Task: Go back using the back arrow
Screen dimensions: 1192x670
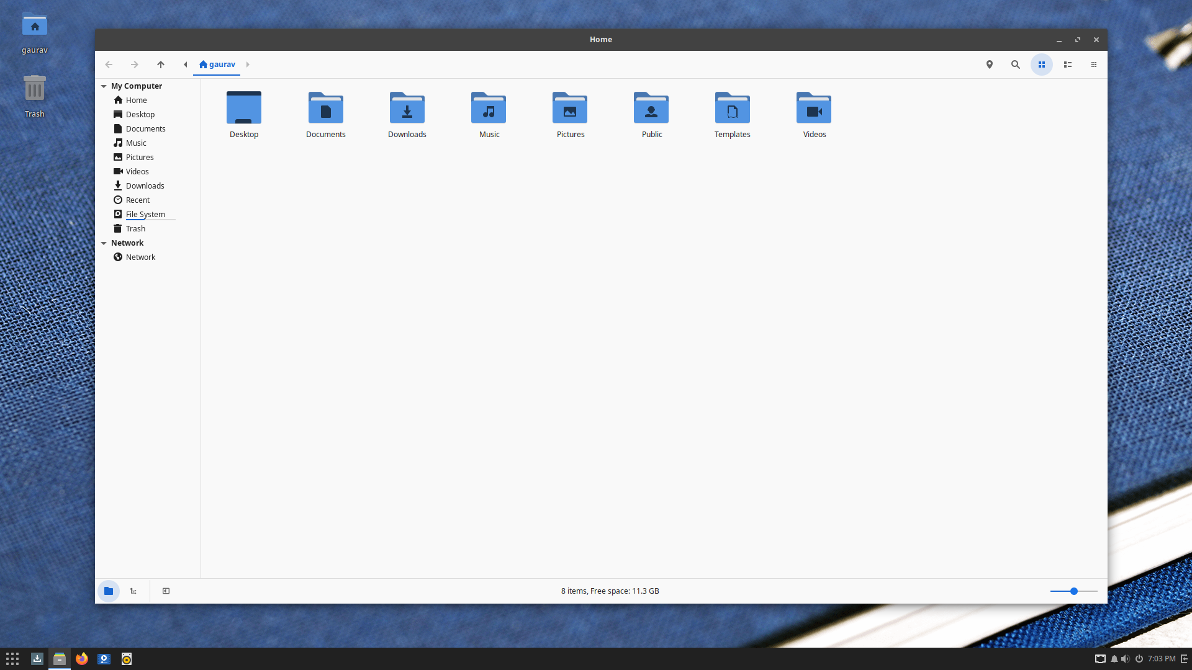Action: pos(109,65)
